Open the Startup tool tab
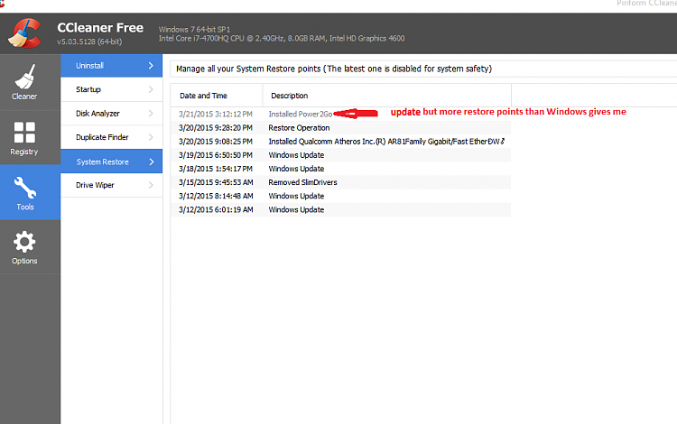 tap(111, 89)
